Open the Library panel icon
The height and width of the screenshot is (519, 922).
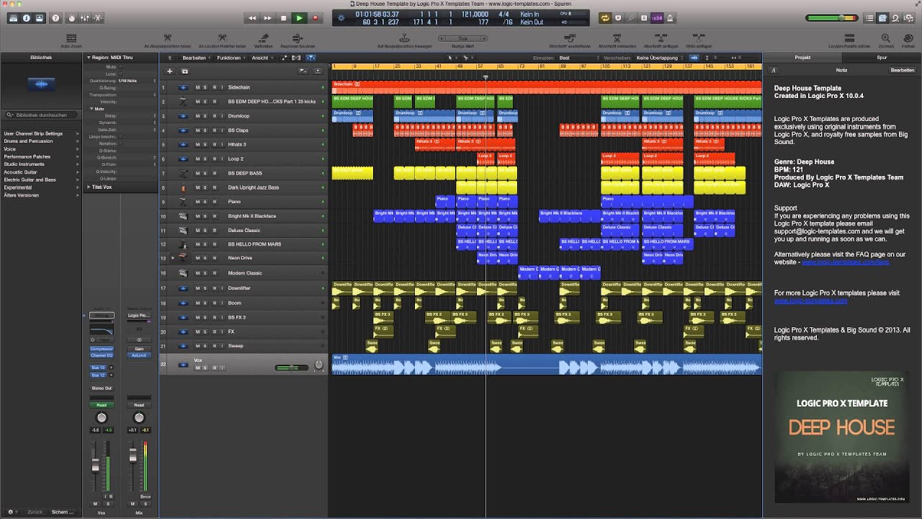pos(14,17)
